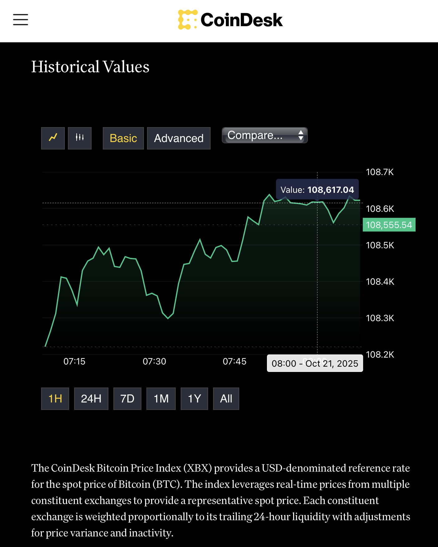Show the 1M price history
Viewport: 438px width, 547px height.
pyautogui.click(x=161, y=399)
